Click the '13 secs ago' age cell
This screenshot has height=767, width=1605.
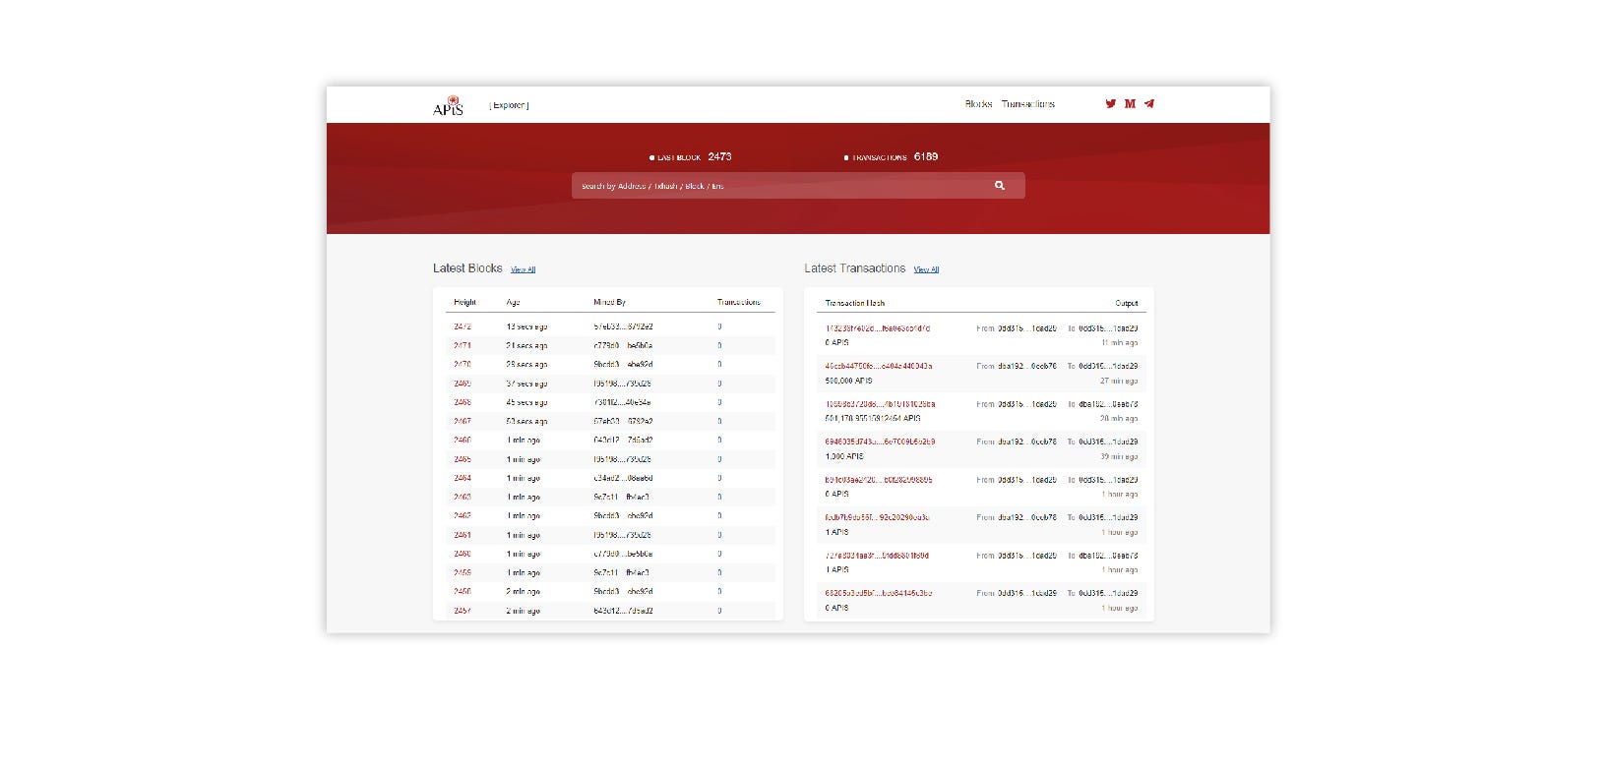[526, 326]
